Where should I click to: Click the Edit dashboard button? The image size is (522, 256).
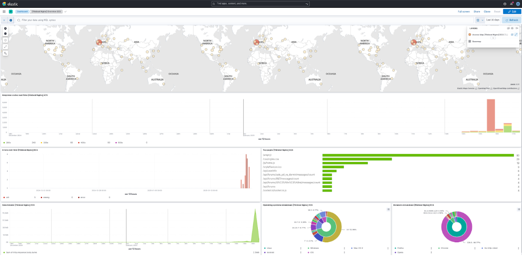(512, 11)
